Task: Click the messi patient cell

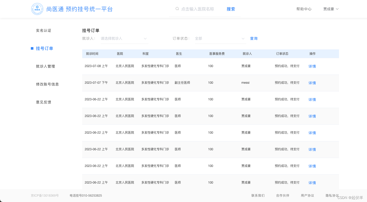Action: coord(246,83)
